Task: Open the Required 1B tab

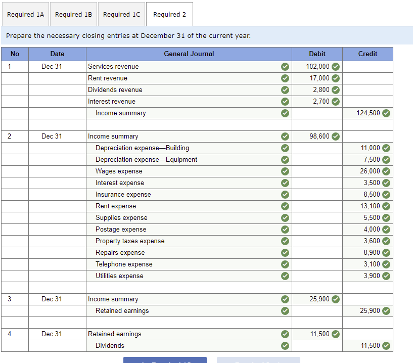Action: [73, 14]
